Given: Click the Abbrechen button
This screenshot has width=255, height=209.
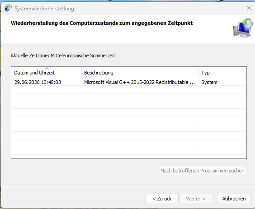Looking at the screenshot, I should click(234, 199).
